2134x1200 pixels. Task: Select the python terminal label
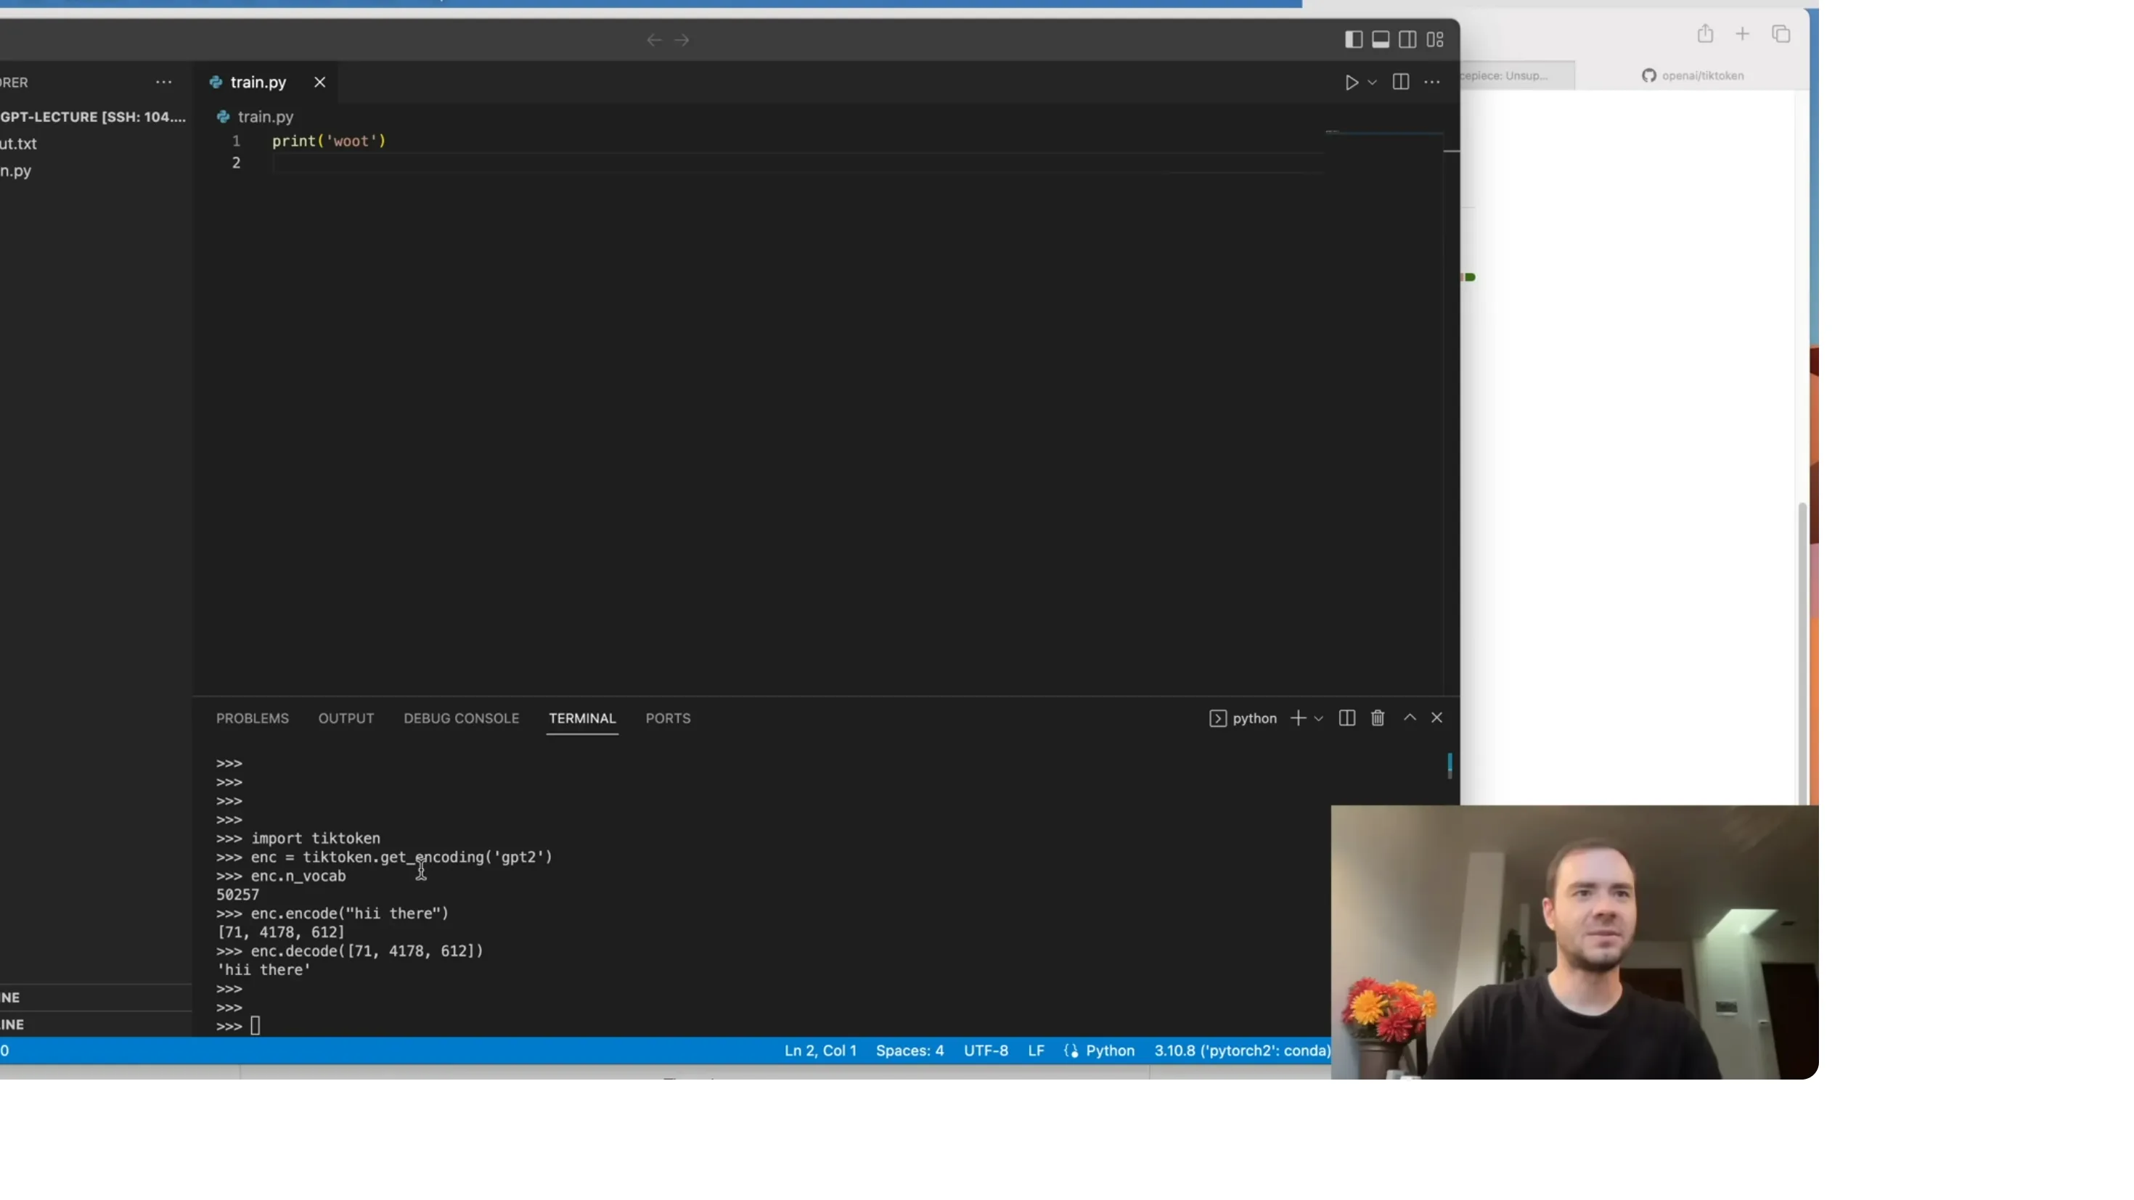[1243, 718]
